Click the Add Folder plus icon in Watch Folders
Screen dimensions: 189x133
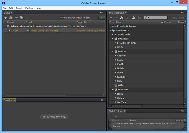[111, 116]
